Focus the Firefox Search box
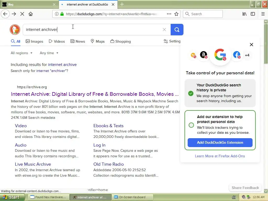Image resolution: width=268 pixels, height=201 pixels. [x=203, y=14]
